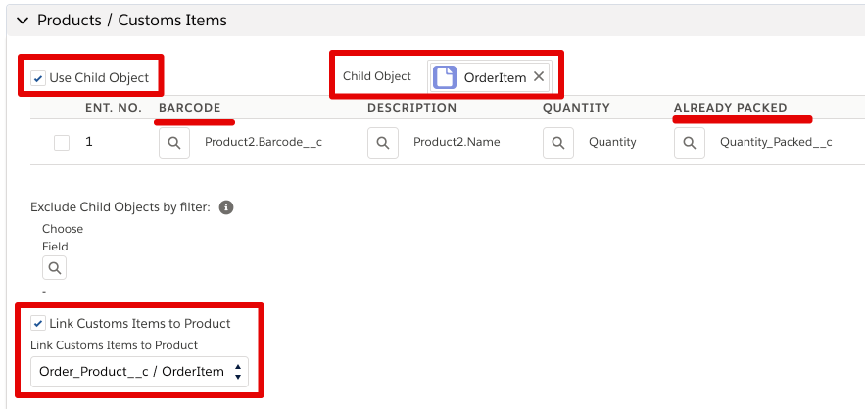
Task: Open the Order_Product__c / OrderItem dropdown
Action: point(139,372)
